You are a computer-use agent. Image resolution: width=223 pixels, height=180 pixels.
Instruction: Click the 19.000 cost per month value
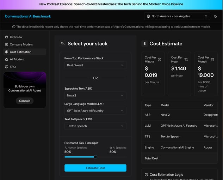pyautogui.click(x=206, y=75)
